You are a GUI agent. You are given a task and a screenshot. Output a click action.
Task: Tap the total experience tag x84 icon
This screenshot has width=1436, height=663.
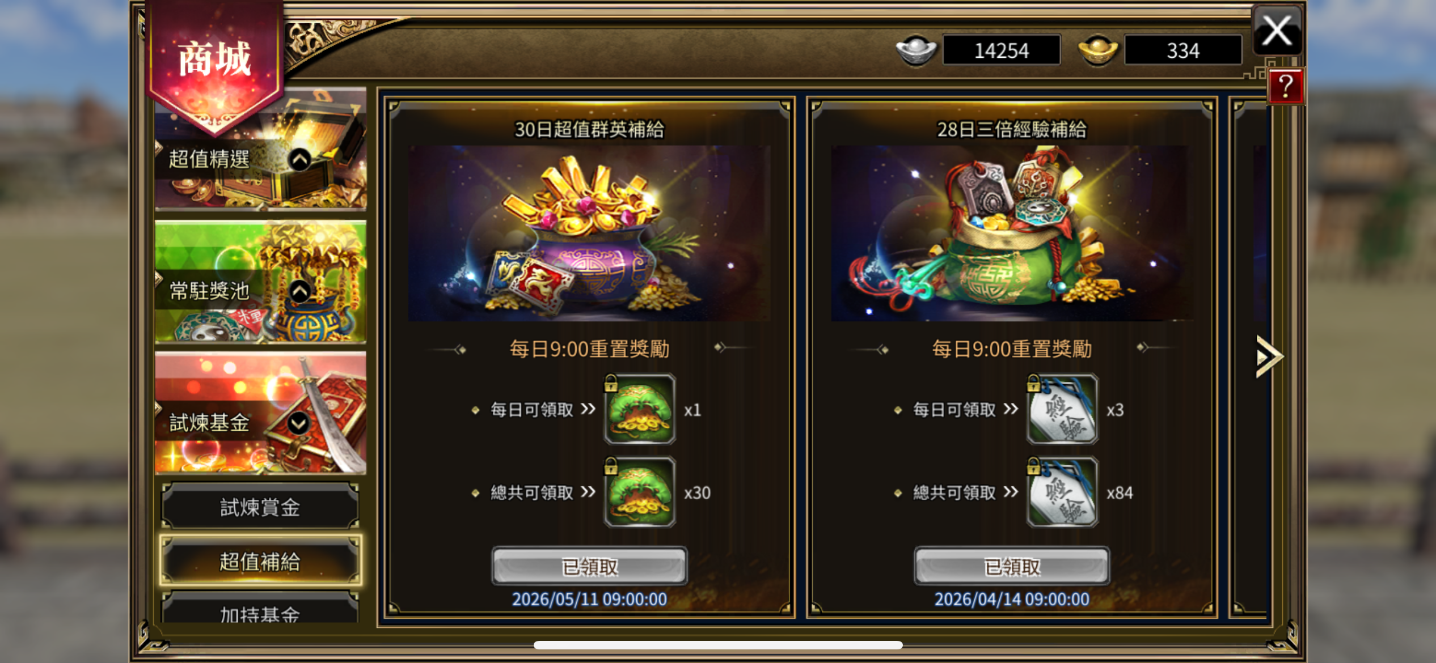(x=1062, y=492)
